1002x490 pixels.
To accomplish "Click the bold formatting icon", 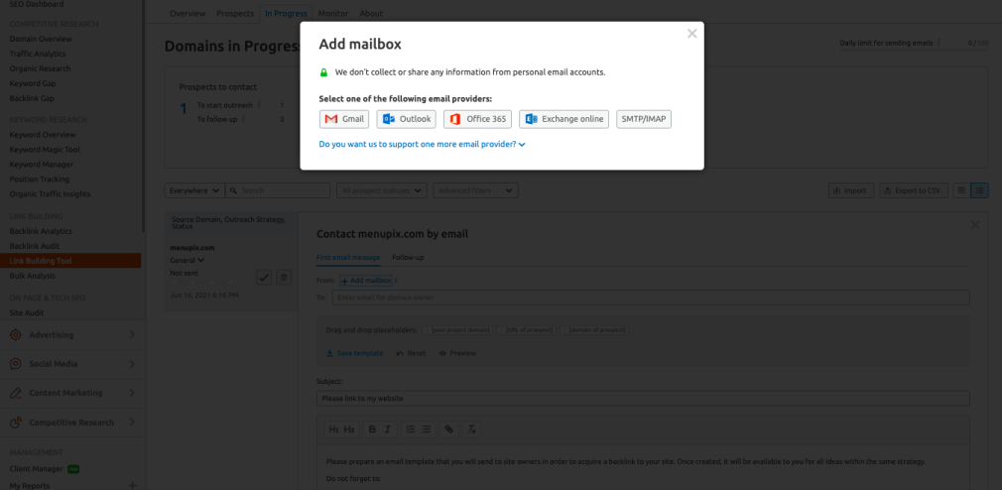I will 372,429.
